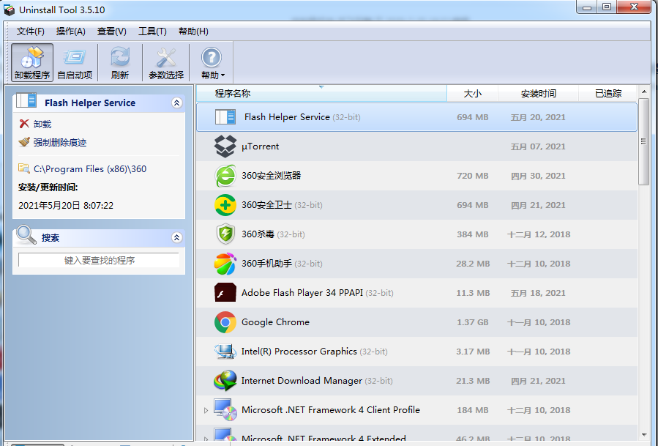Click the 已追踪 traced column header
This screenshot has width=658, height=446.
[x=608, y=93]
